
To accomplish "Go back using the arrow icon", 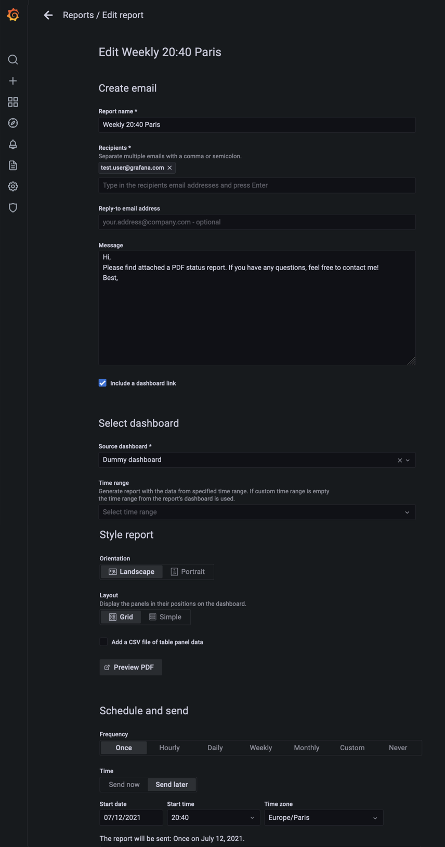I will tap(48, 15).
